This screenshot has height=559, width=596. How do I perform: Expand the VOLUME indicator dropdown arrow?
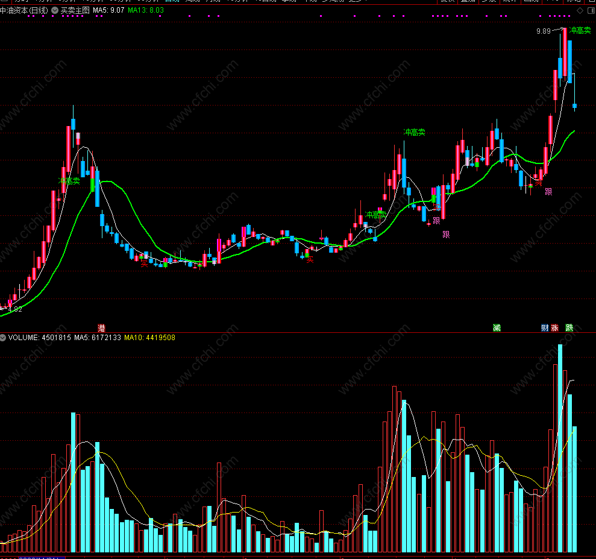tap(2, 337)
